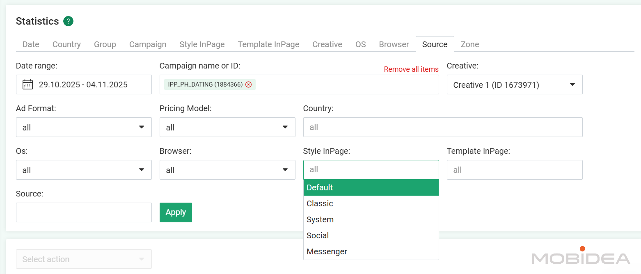Switch to the Date tab
Viewport: 641px width, 274px height.
[x=31, y=44]
